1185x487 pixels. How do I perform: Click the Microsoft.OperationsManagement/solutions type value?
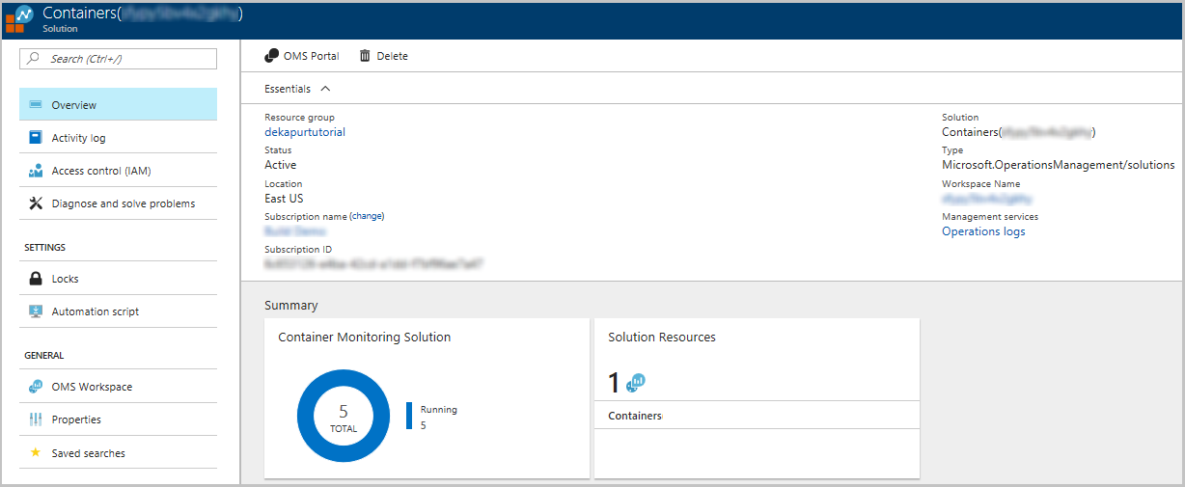coord(1059,165)
